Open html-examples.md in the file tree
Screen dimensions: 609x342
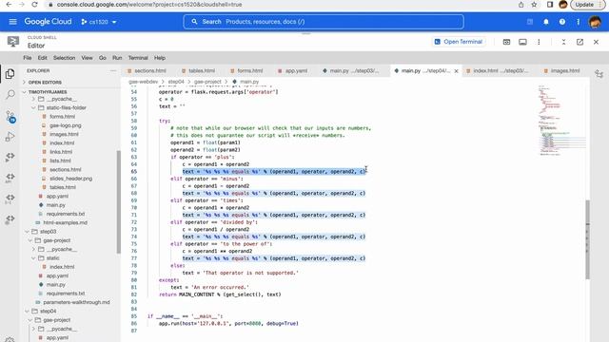coord(66,222)
